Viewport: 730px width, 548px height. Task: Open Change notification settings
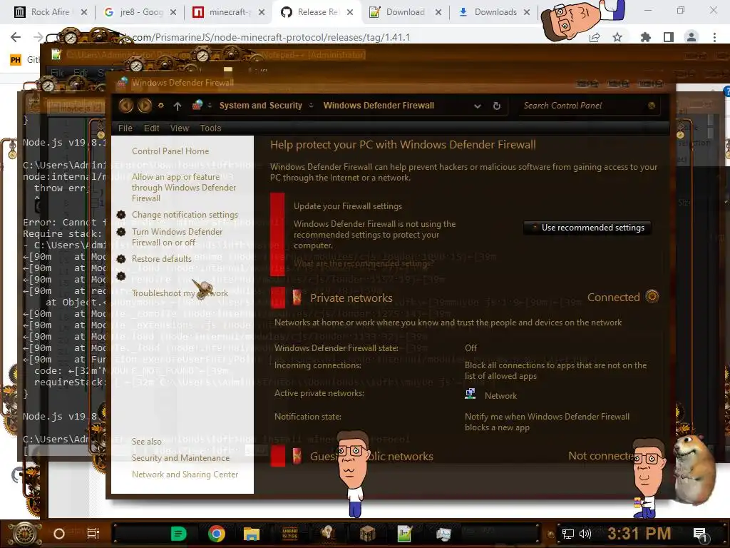coord(185,215)
